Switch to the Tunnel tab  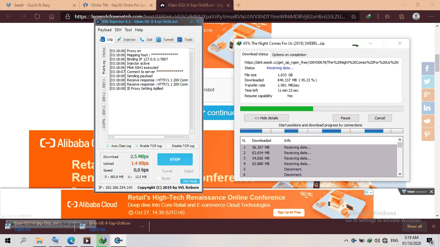(165, 40)
